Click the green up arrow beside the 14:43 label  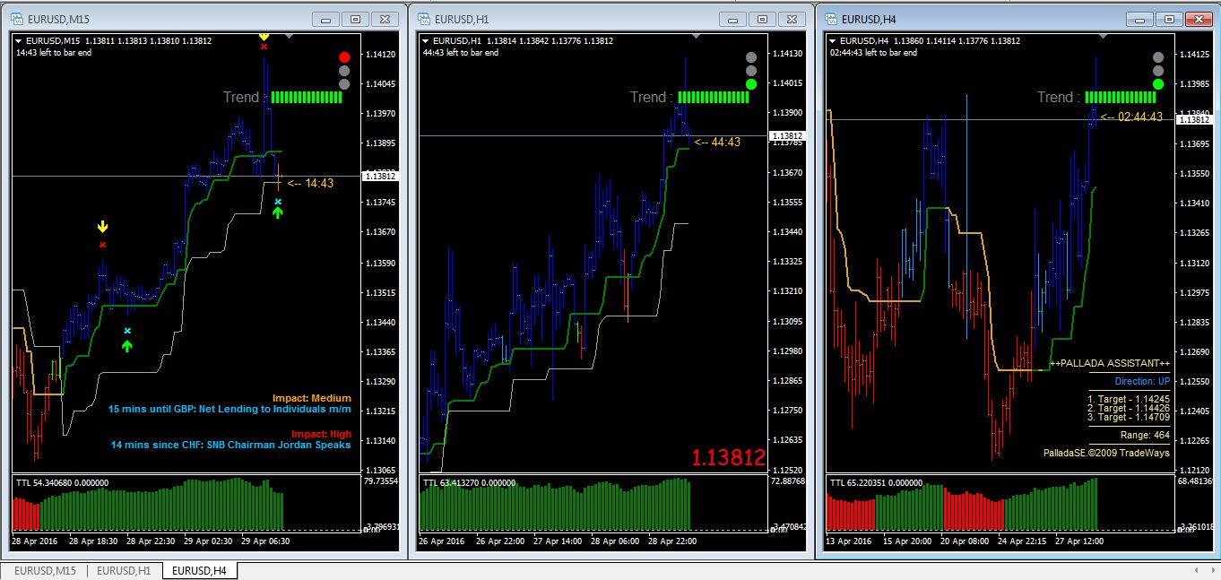[278, 213]
